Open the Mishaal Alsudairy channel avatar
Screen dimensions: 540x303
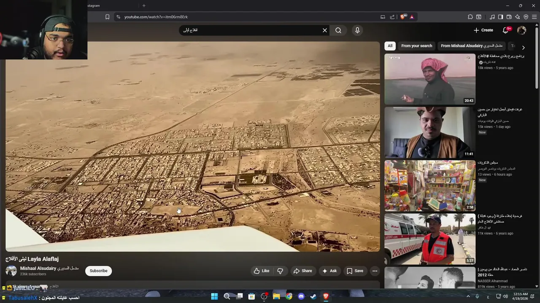[11, 271]
